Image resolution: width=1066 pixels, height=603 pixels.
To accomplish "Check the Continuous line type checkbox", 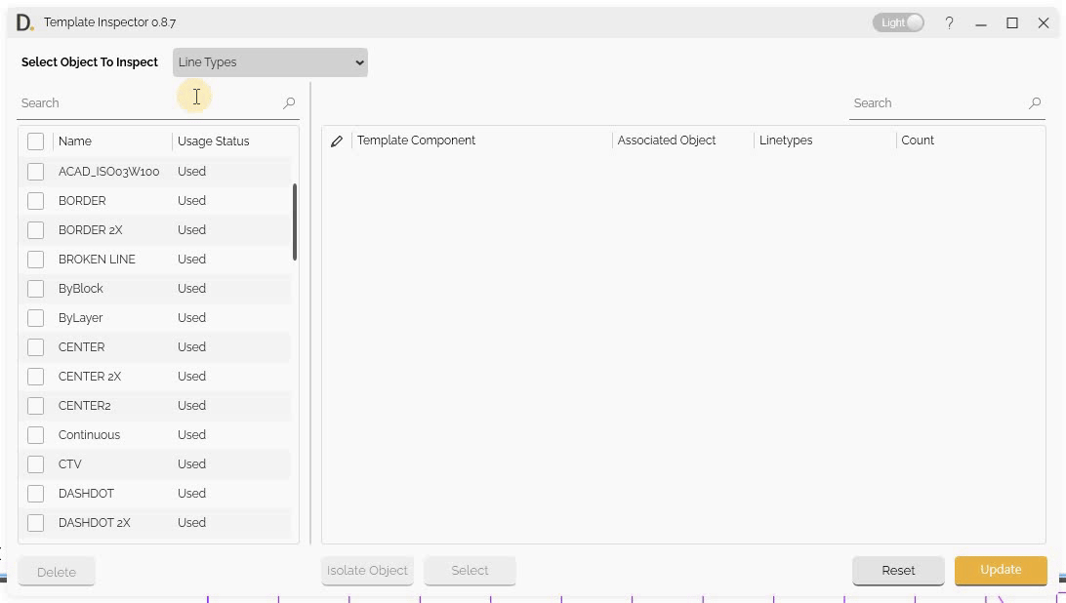I will click(x=36, y=434).
